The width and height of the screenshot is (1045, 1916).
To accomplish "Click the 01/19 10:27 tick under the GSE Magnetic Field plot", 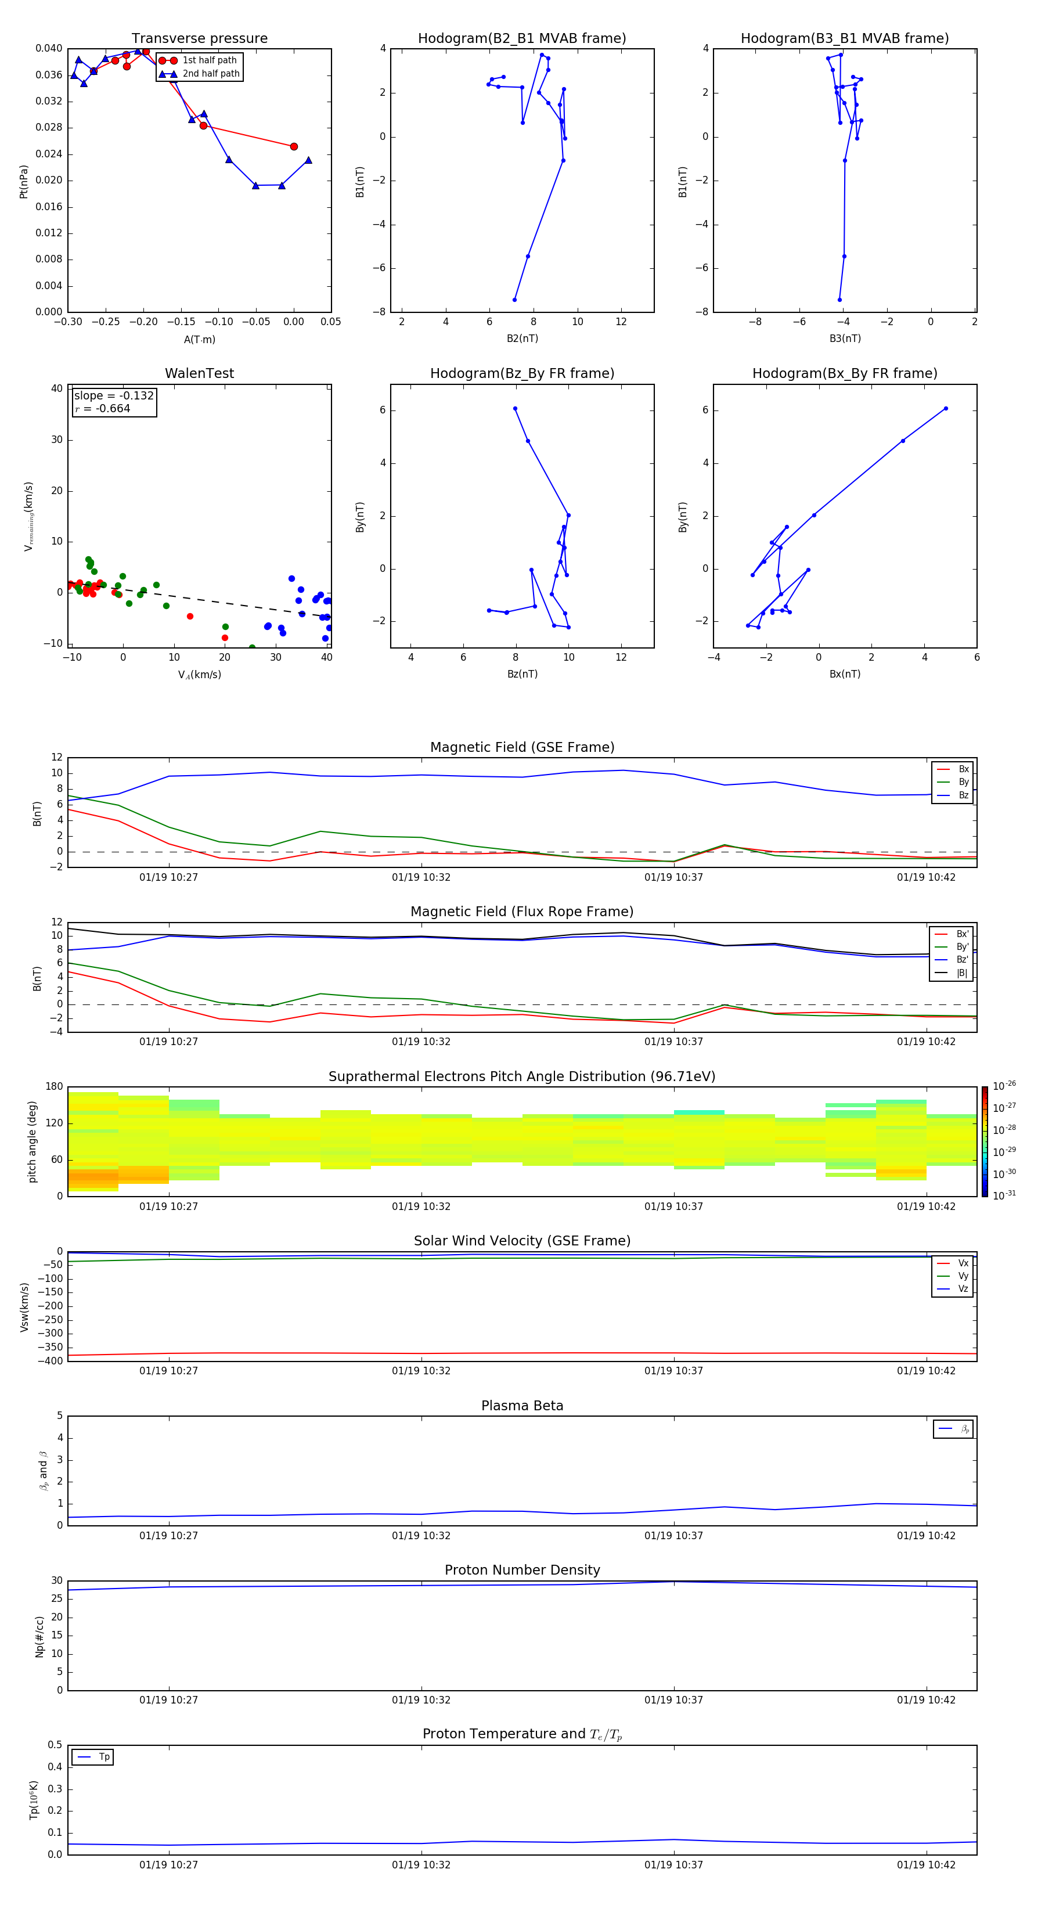I will coord(169,878).
